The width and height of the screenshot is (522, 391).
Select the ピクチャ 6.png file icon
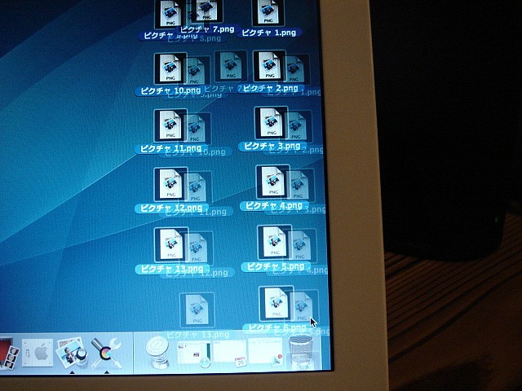(x=275, y=303)
